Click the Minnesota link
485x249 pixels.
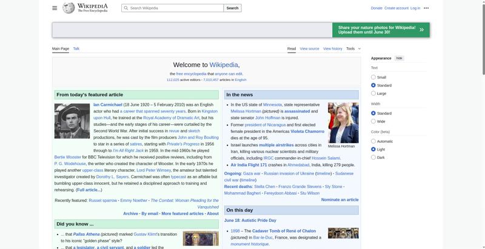click(272, 105)
